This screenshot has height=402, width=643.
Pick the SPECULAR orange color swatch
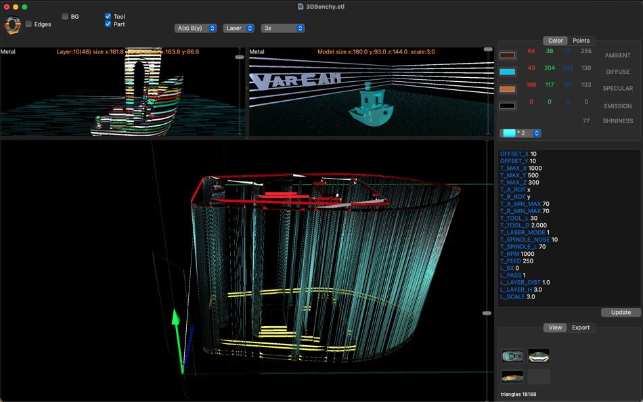click(507, 89)
